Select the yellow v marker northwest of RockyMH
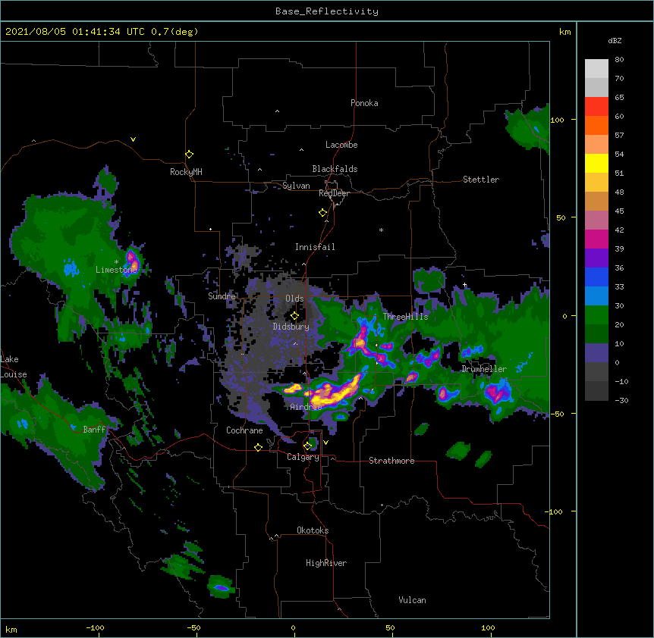Viewport: 654px width, 638px height. (x=133, y=139)
